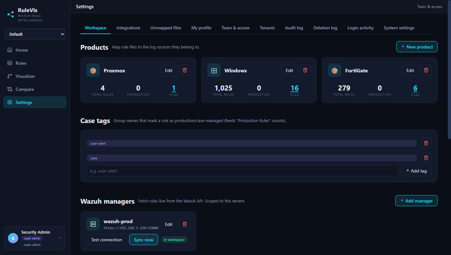Switch to the Integrations tab
This screenshot has height=255, width=451.
point(128,28)
